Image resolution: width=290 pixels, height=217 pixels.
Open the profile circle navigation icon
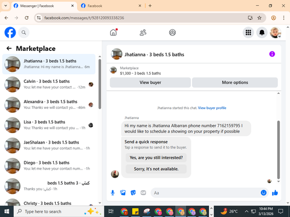[x=172, y=32]
